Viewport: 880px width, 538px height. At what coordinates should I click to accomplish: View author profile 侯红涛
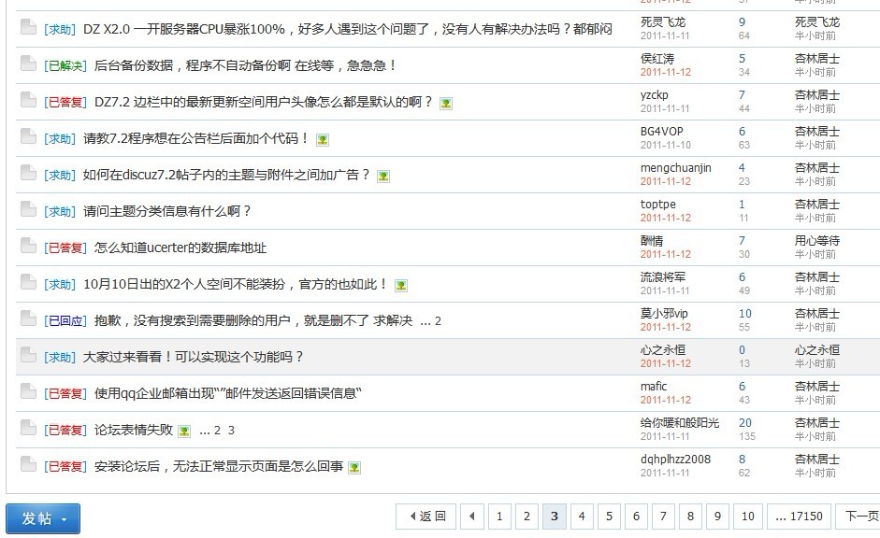(657, 58)
